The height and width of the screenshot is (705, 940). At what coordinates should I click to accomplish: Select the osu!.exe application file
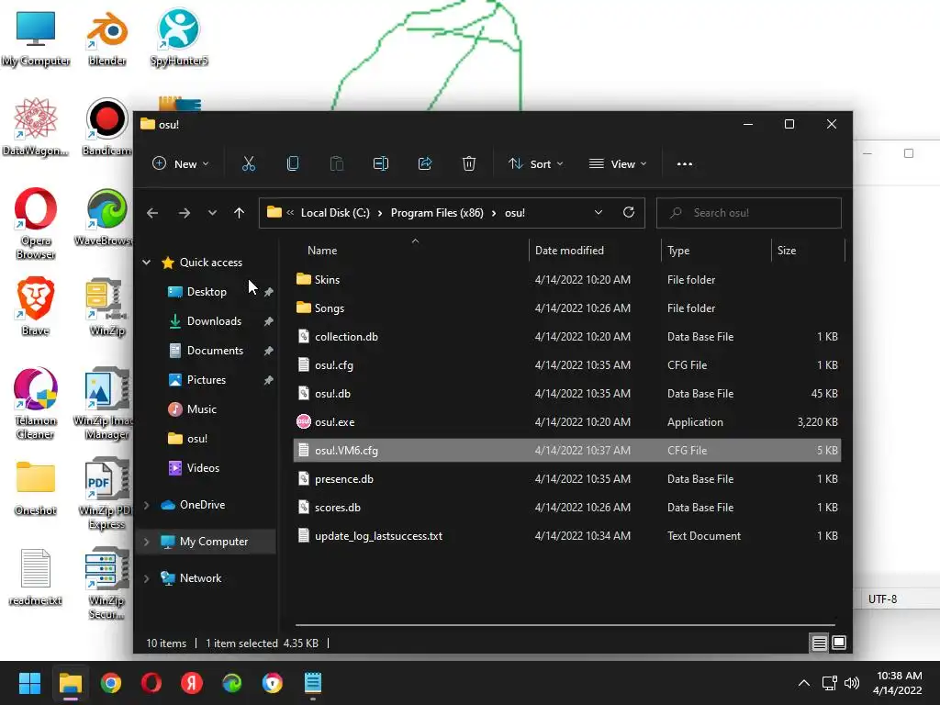[566, 422]
